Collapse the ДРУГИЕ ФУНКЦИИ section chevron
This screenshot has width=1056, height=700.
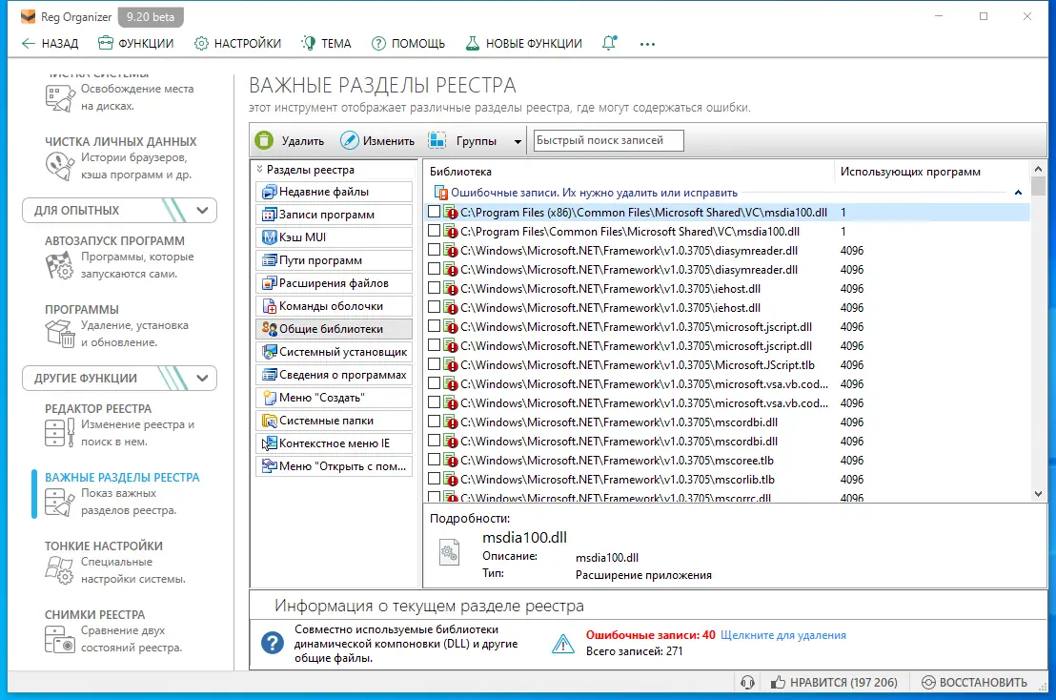tap(202, 378)
